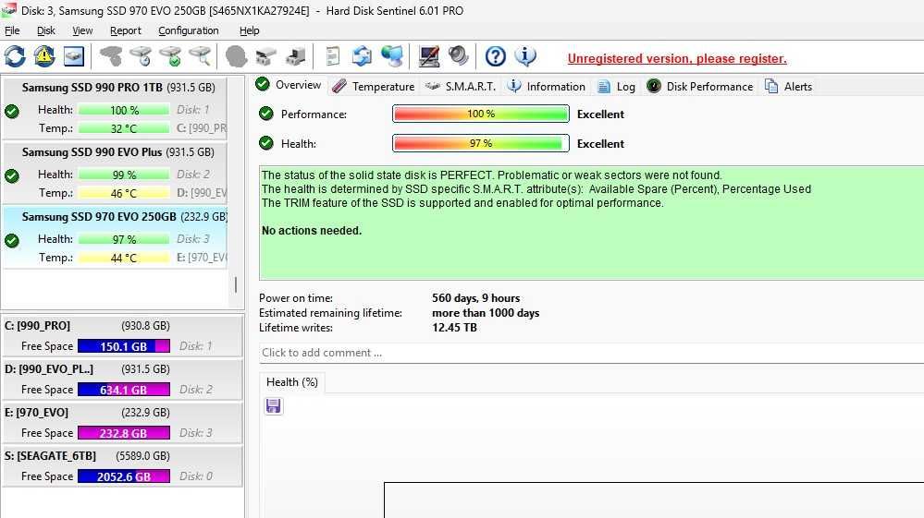The height and width of the screenshot is (518, 924).
Task: Switch to the Information tab
Action: click(547, 87)
